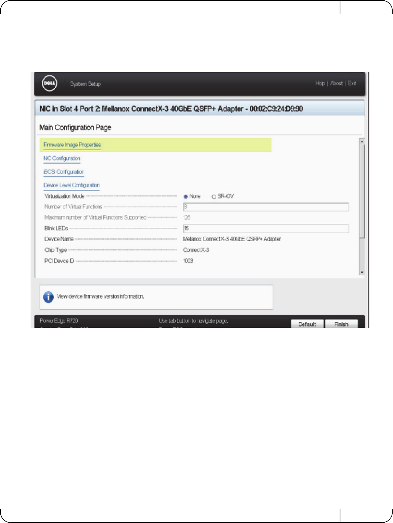Click the Use tab button to navigate hint

point(193,321)
